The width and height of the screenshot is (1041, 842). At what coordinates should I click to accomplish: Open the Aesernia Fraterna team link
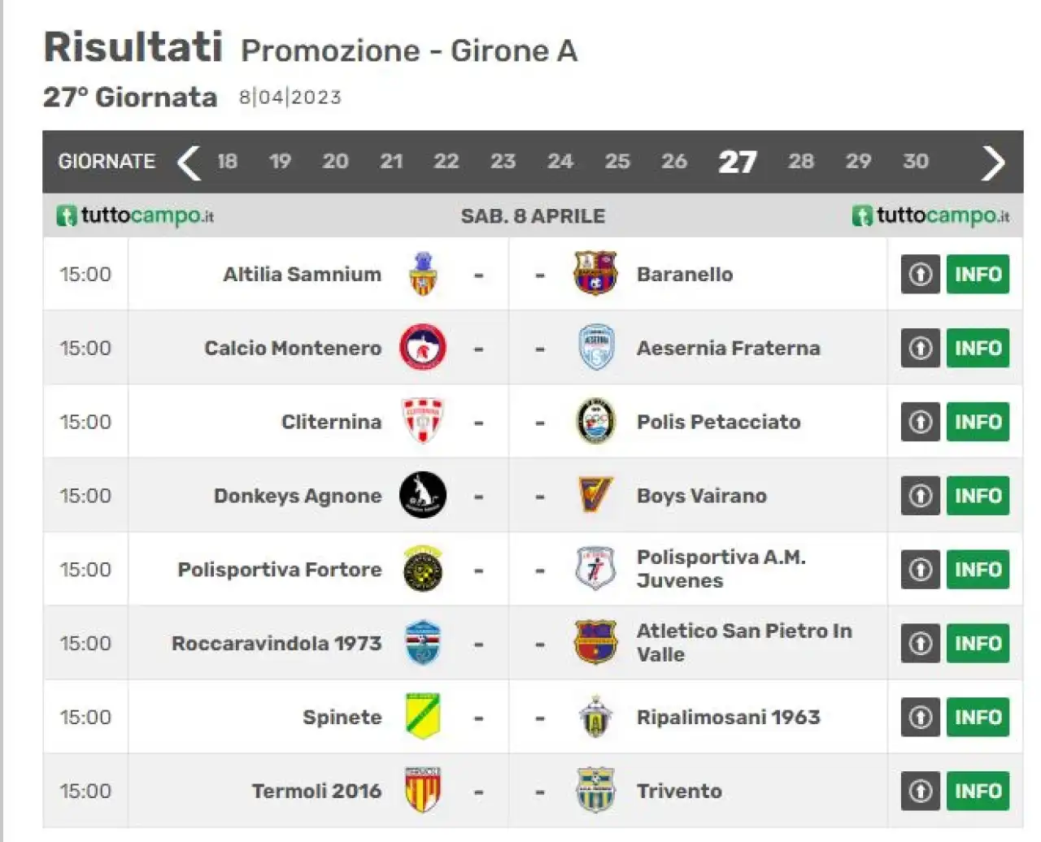point(729,348)
